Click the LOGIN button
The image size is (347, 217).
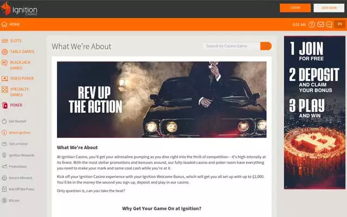click(x=295, y=8)
